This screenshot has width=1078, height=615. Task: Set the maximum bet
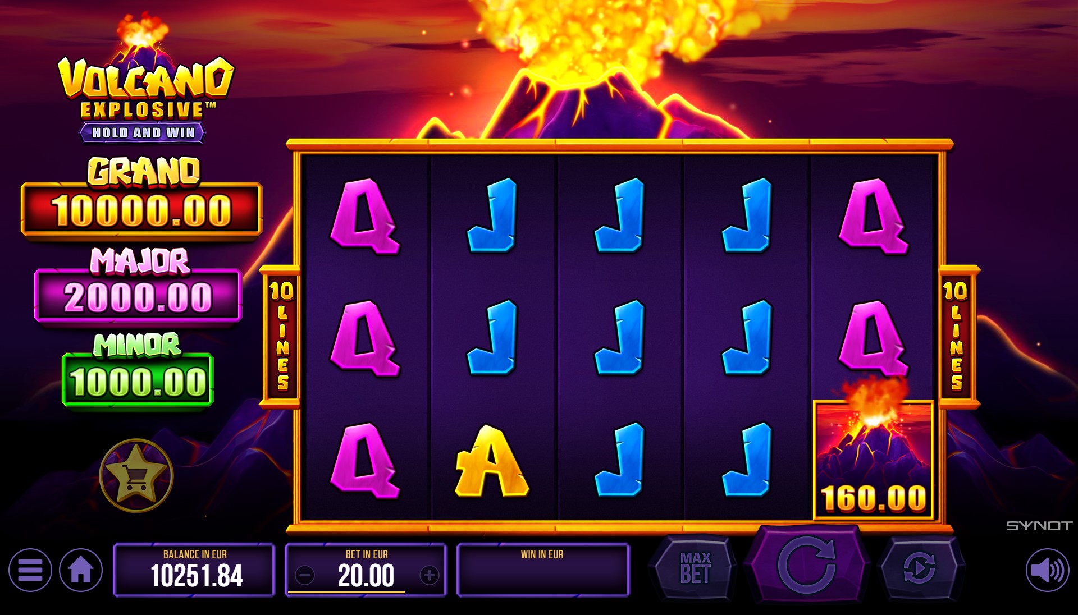[695, 568]
